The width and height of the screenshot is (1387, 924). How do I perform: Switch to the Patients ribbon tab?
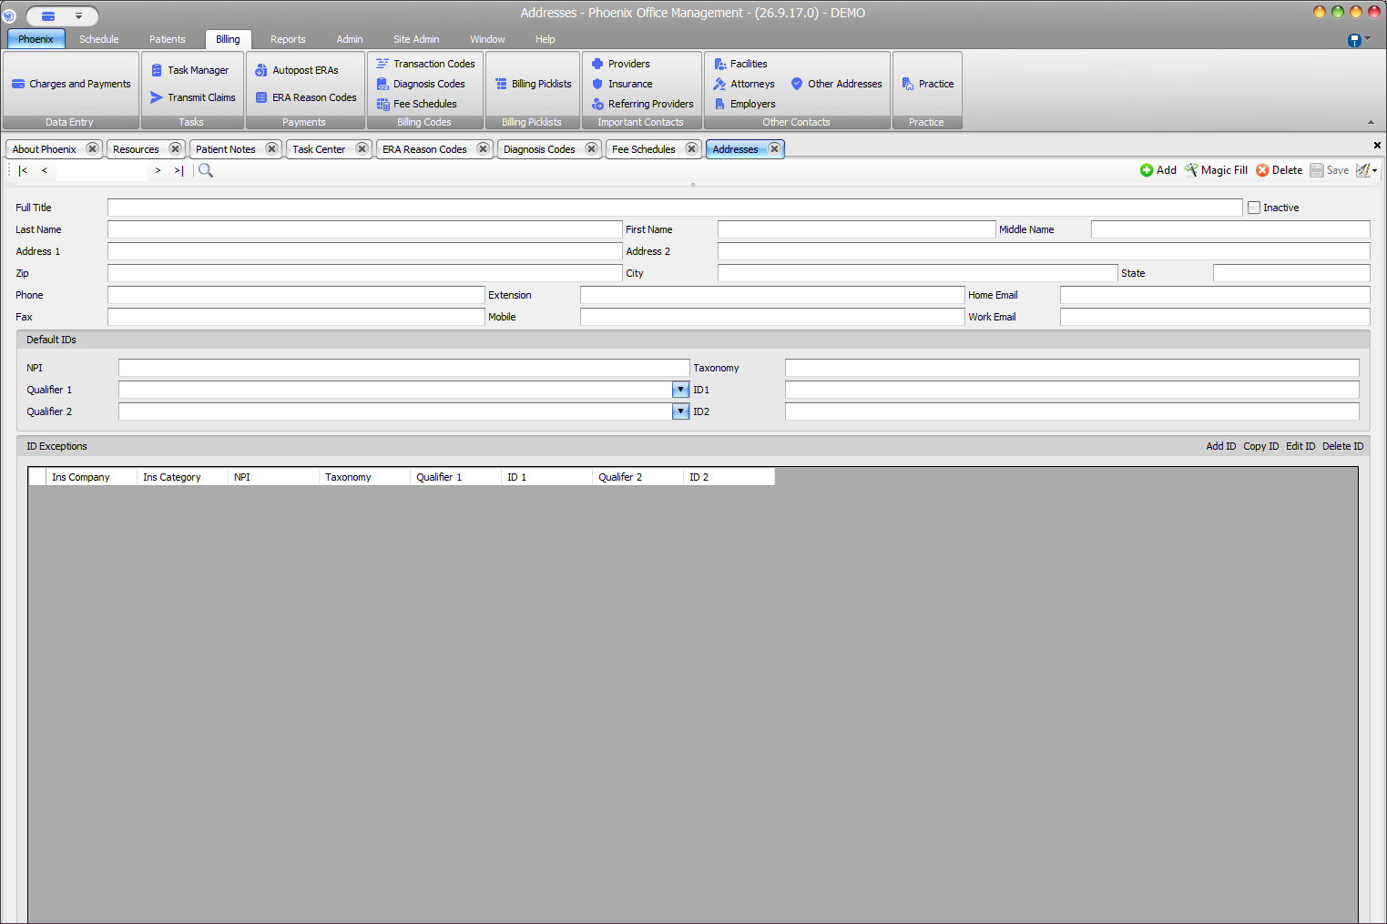[x=168, y=39]
